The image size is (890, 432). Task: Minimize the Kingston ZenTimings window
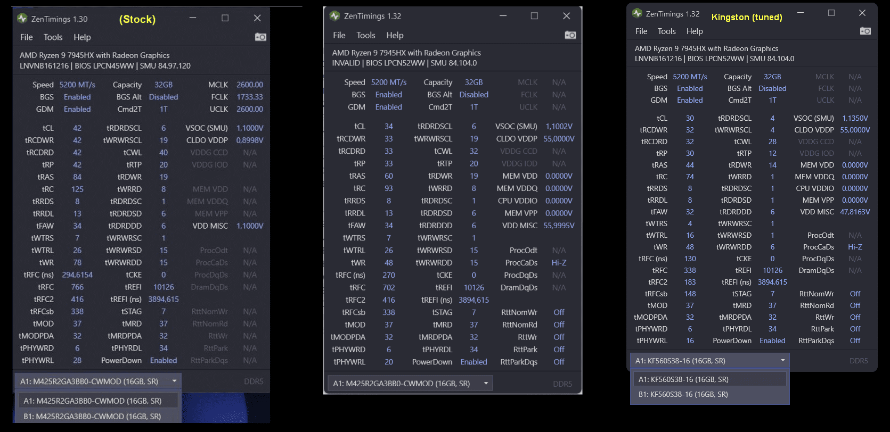point(800,13)
